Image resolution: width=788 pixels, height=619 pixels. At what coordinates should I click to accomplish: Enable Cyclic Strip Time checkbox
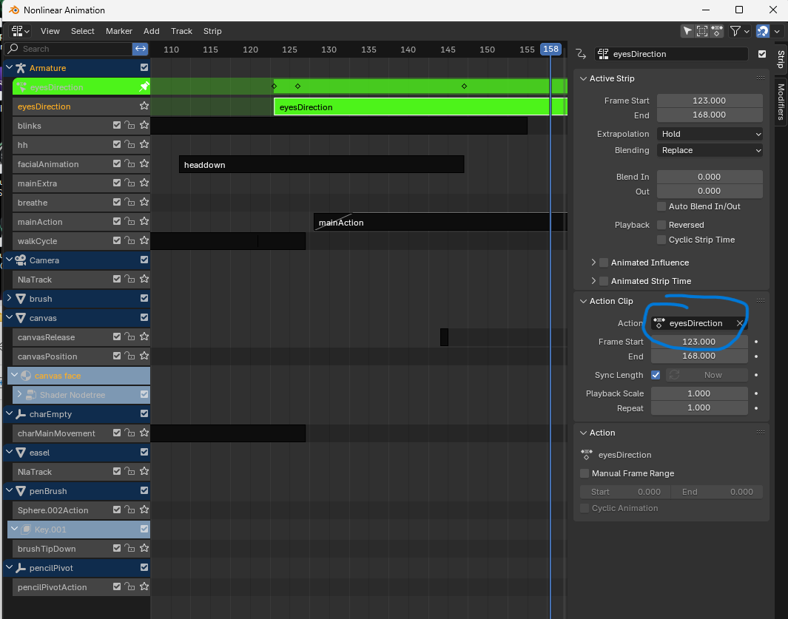tap(661, 240)
